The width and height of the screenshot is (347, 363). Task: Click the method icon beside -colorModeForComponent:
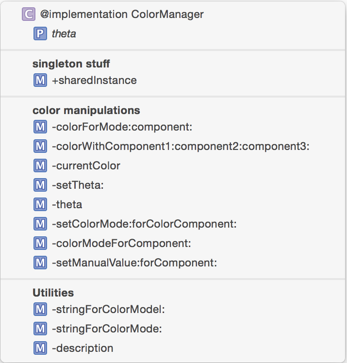(40, 243)
